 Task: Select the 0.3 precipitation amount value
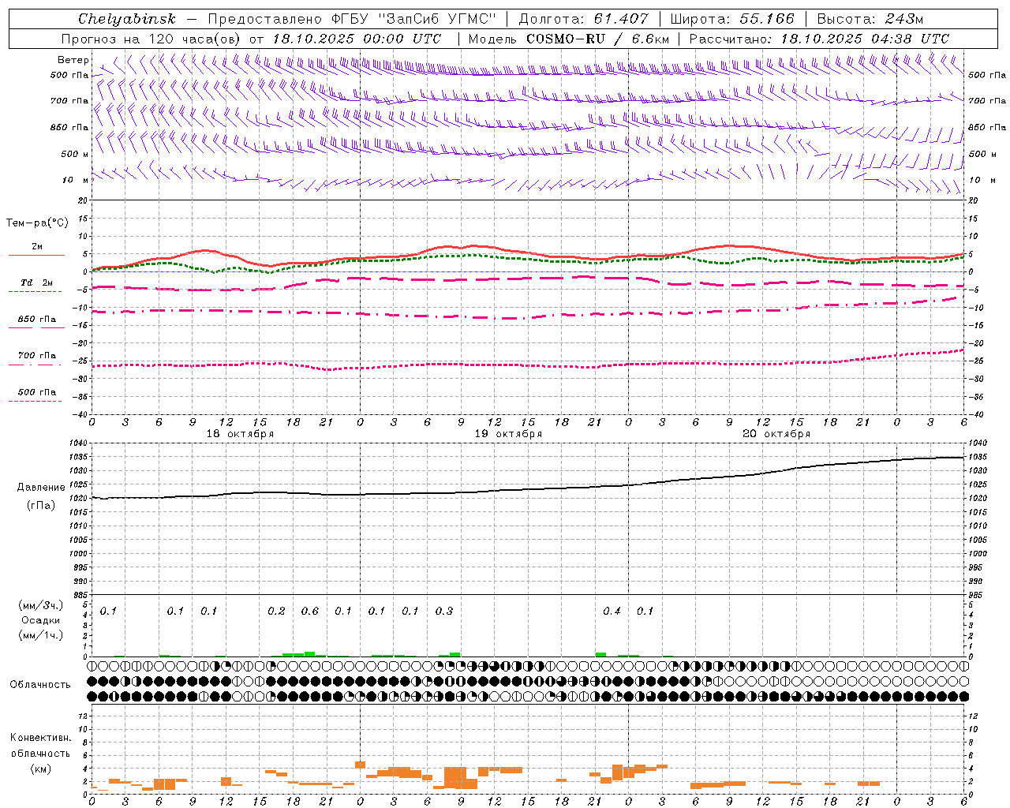(444, 611)
